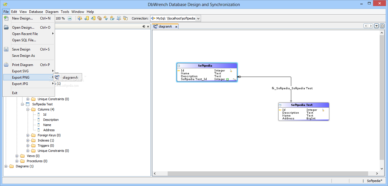Image resolution: width=388 pixels, height=186 pixels.
Task: Collapse the Columns (4) node
Action: [28, 109]
